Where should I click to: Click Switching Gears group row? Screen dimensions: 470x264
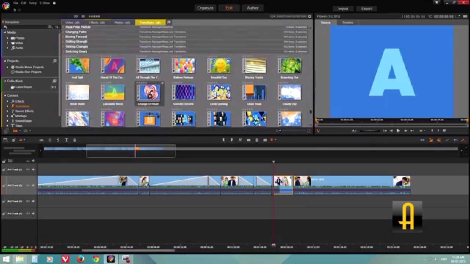185,51
